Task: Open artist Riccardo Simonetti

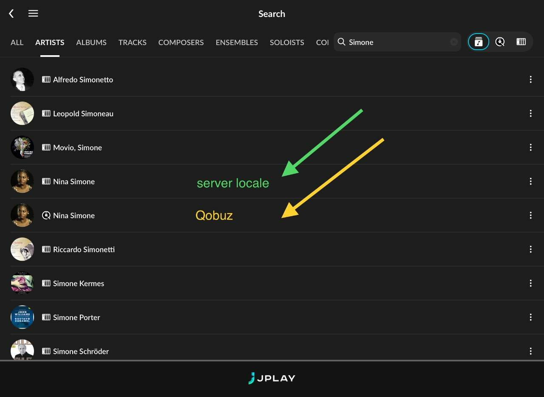Action: (x=272, y=249)
